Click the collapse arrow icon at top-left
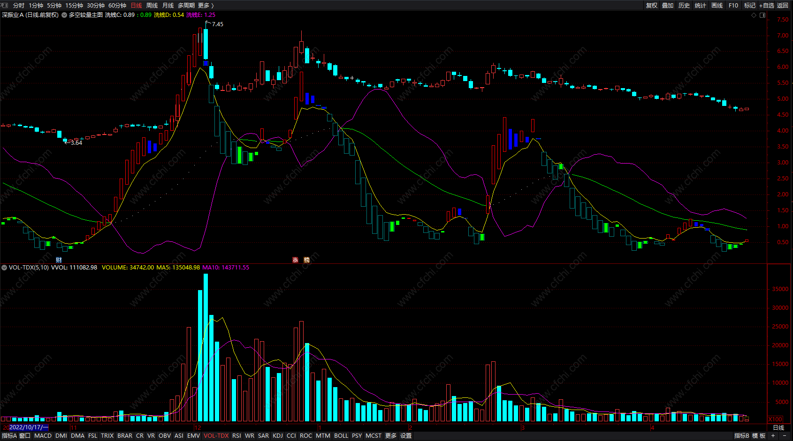 tap(5, 5)
